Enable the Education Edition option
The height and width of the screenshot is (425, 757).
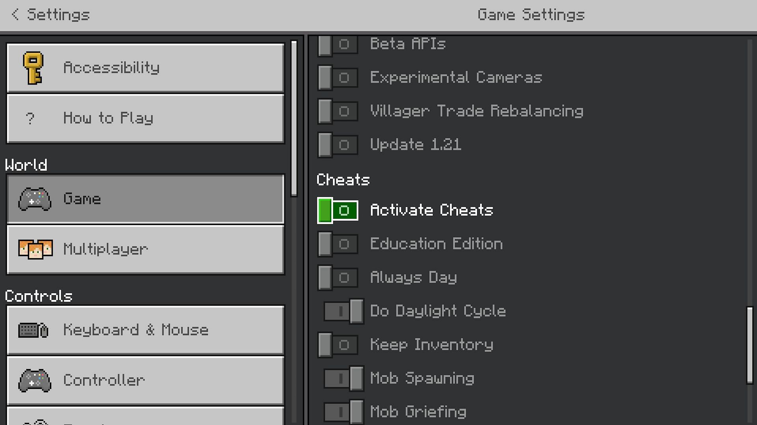[x=337, y=244]
